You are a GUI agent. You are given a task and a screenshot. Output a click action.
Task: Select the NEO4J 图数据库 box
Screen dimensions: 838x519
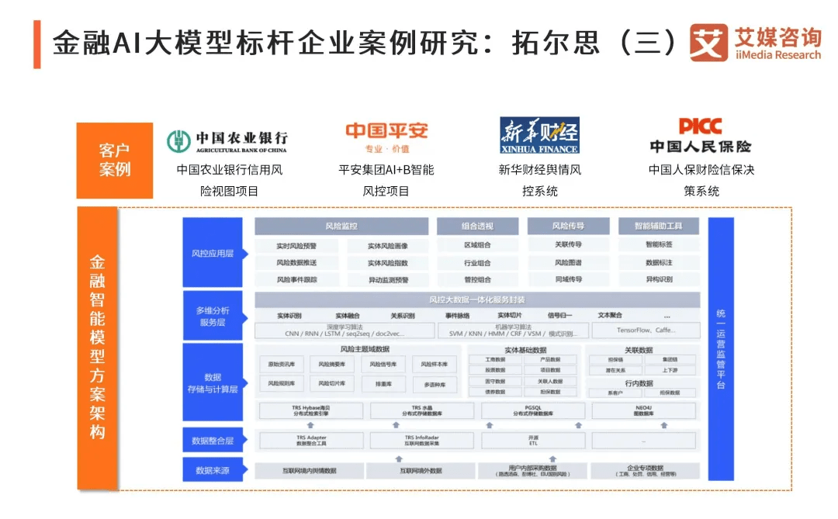[643, 410]
